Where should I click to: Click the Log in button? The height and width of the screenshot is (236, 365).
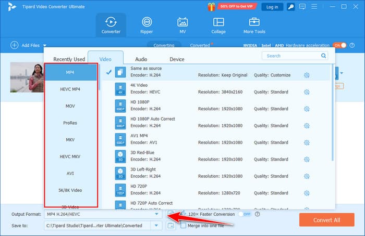(272, 7)
